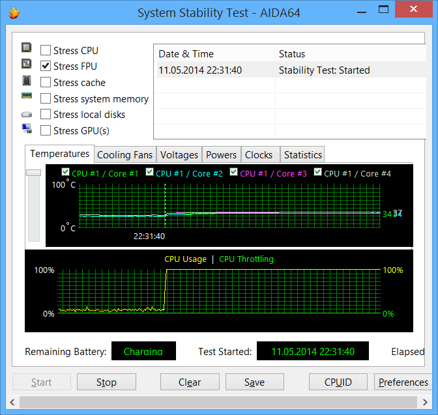
Task: Toggle CPU #1 / Core #3 graph checkbox
Action: point(233,172)
